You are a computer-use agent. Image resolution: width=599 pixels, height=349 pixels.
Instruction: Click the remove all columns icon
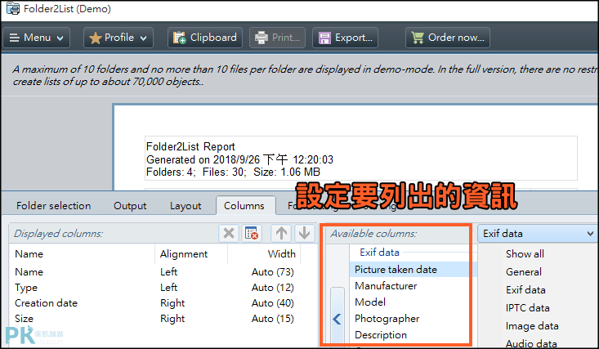click(x=252, y=233)
